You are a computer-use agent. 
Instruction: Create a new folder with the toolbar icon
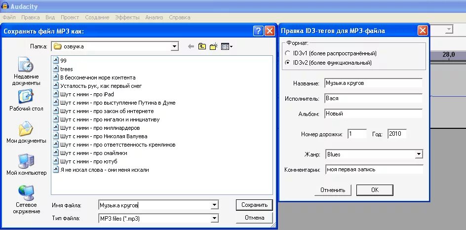(214, 46)
